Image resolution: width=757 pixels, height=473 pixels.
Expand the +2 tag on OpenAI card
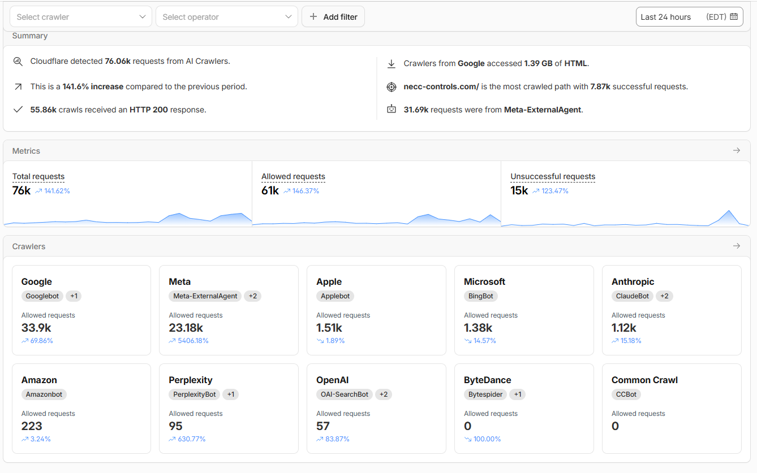tap(384, 394)
